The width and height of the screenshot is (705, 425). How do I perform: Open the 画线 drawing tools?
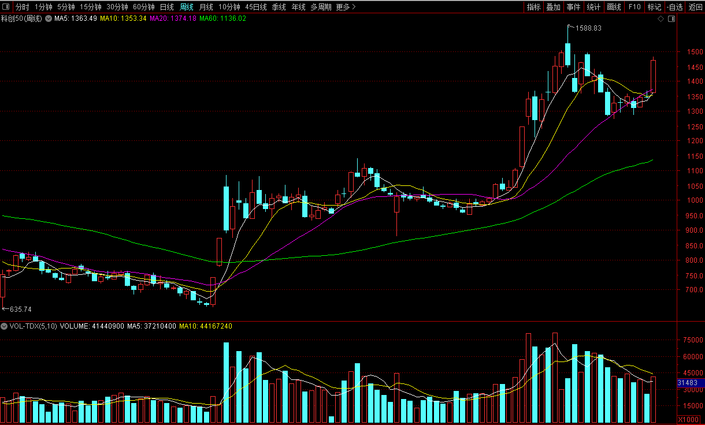point(614,7)
